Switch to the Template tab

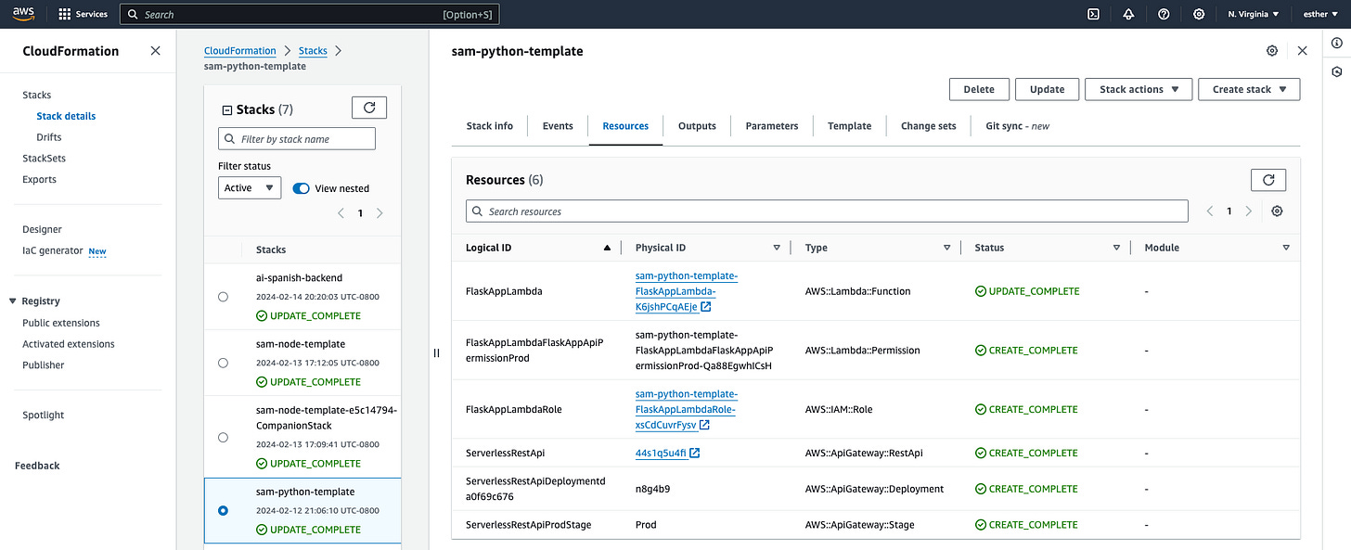[849, 126]
